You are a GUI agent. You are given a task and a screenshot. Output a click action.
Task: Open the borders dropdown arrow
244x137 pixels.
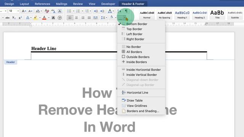pos(125,18)
